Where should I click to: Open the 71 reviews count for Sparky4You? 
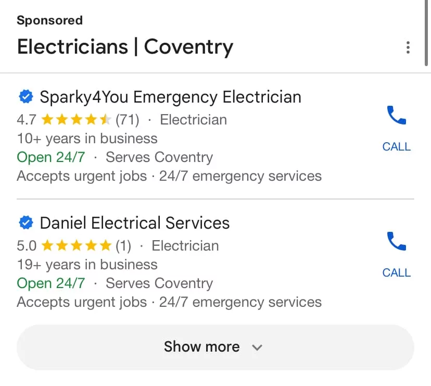pyautogui.click(x=127, y=120)
